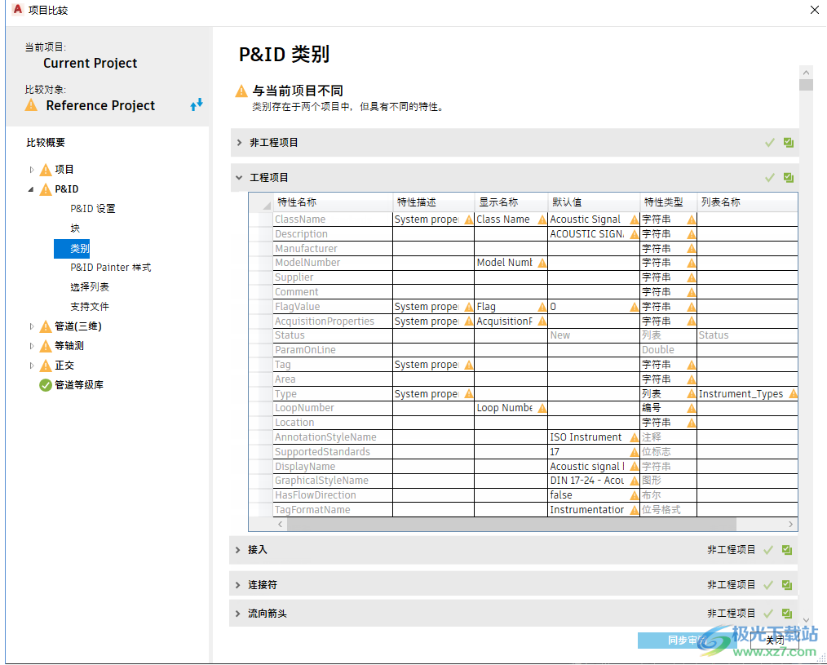The height and width of the screenshot is (665, 827).
Task: Click the swap projects arrows icon
Action: (197, 104)
